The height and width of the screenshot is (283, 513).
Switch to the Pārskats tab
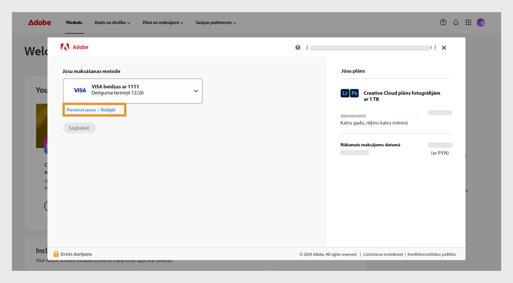[x=74, y=23]
